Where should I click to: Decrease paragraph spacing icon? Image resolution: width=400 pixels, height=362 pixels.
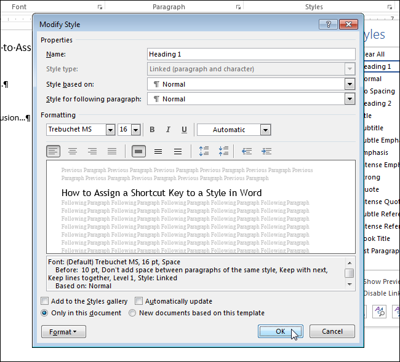click(x=223, y=151)
